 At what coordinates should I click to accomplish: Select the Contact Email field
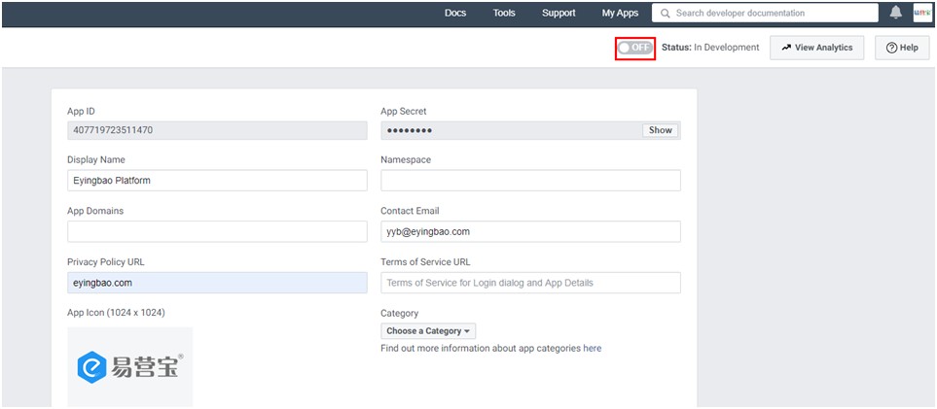point(530,231)
